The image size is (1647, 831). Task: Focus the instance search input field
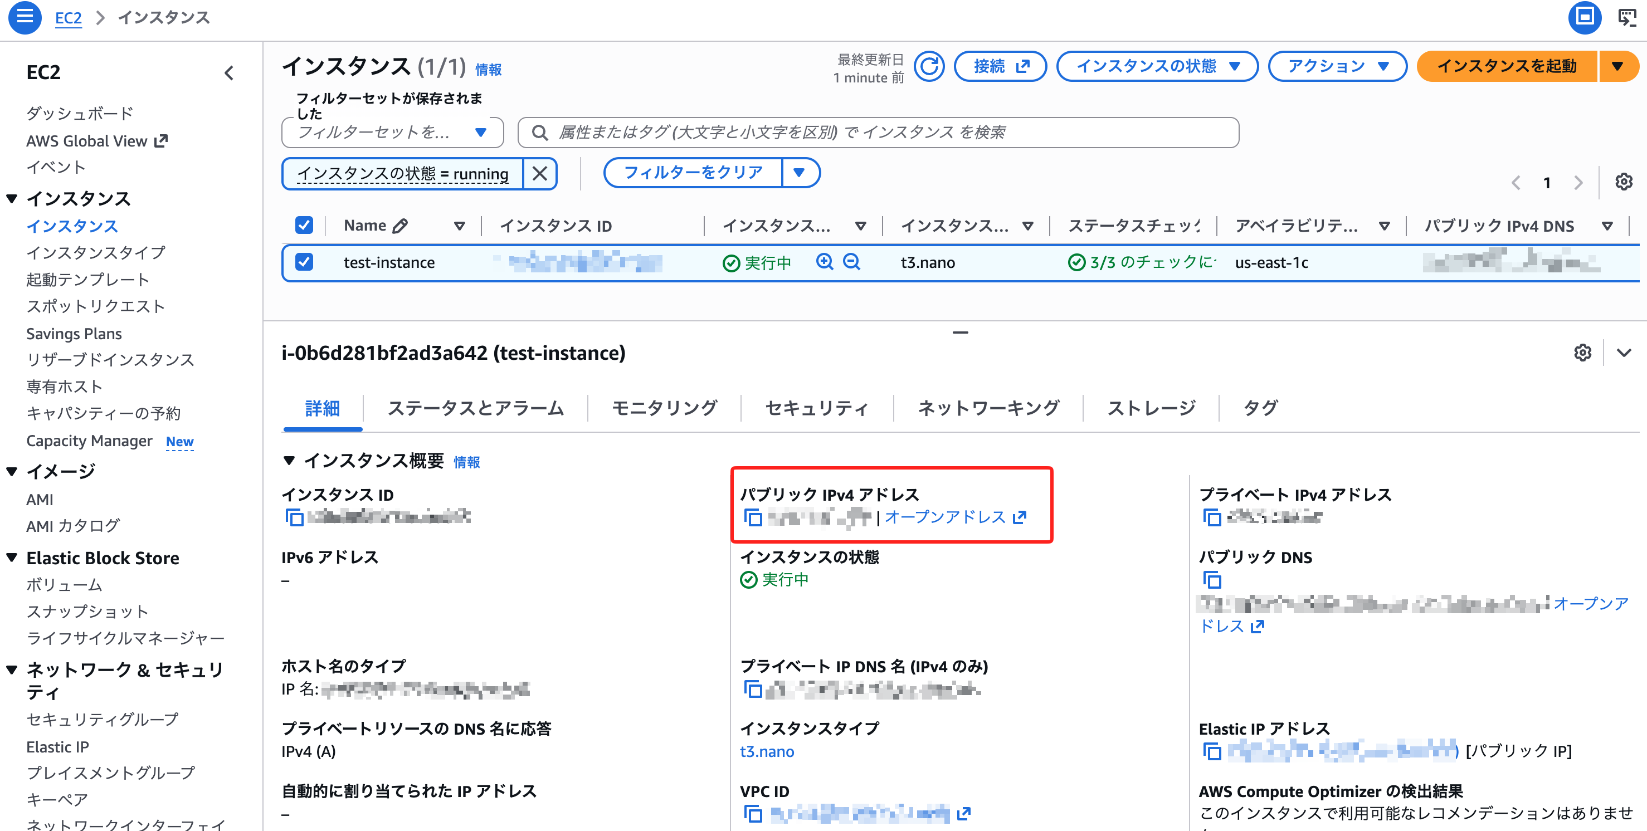(878, 133)
